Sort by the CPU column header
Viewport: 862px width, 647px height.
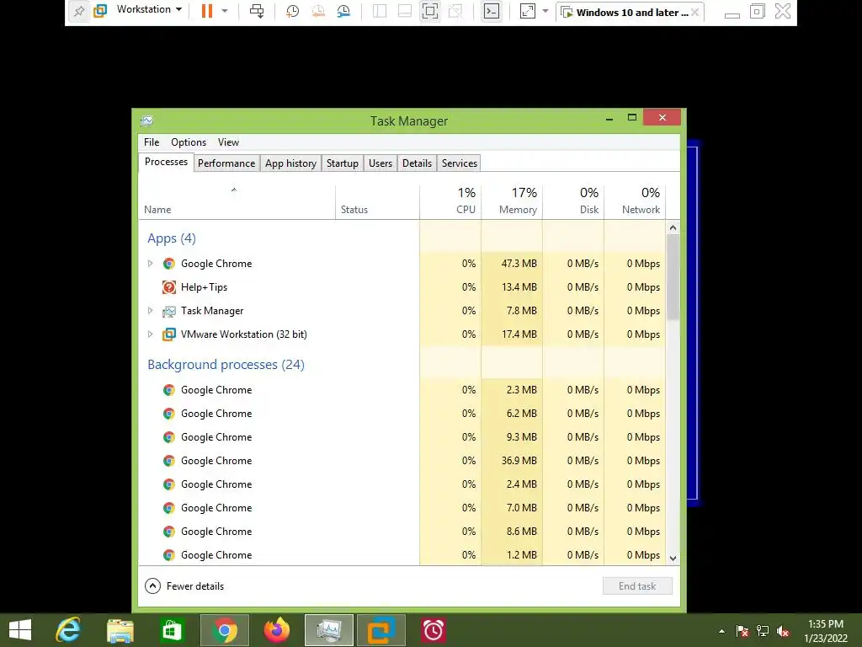pos(450,202)
